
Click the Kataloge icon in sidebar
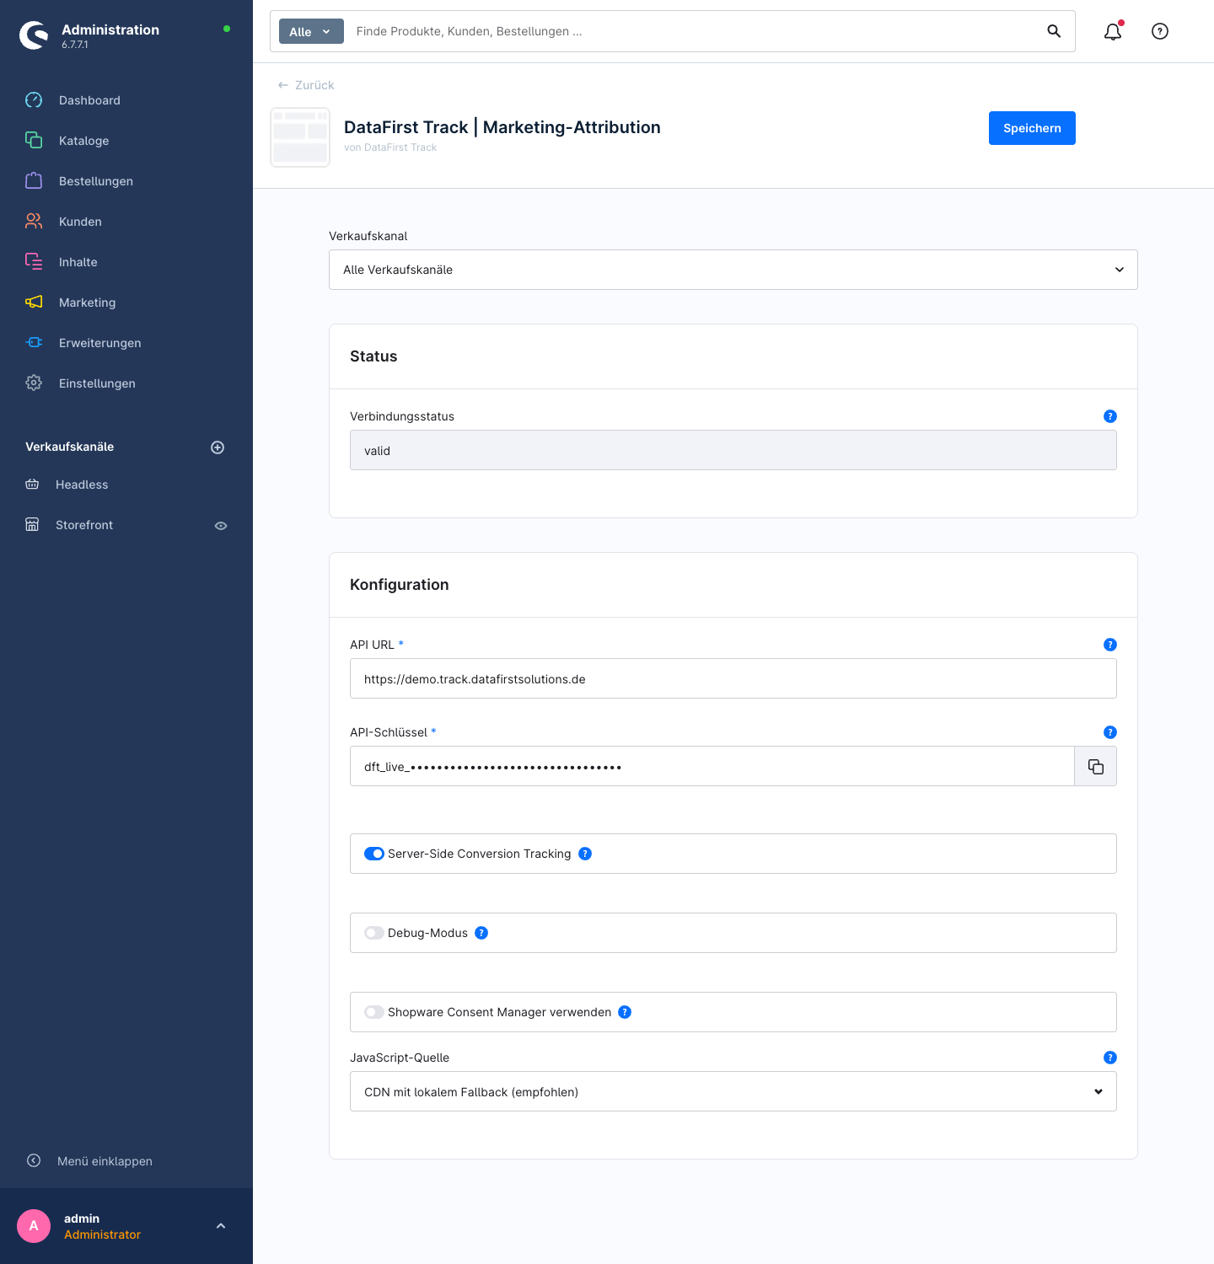coord(34,141)
